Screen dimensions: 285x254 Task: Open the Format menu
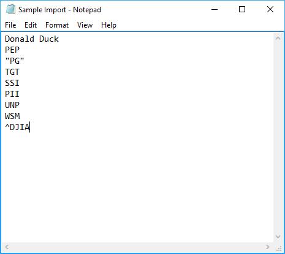pyautogui.click(x=57, y=25)
